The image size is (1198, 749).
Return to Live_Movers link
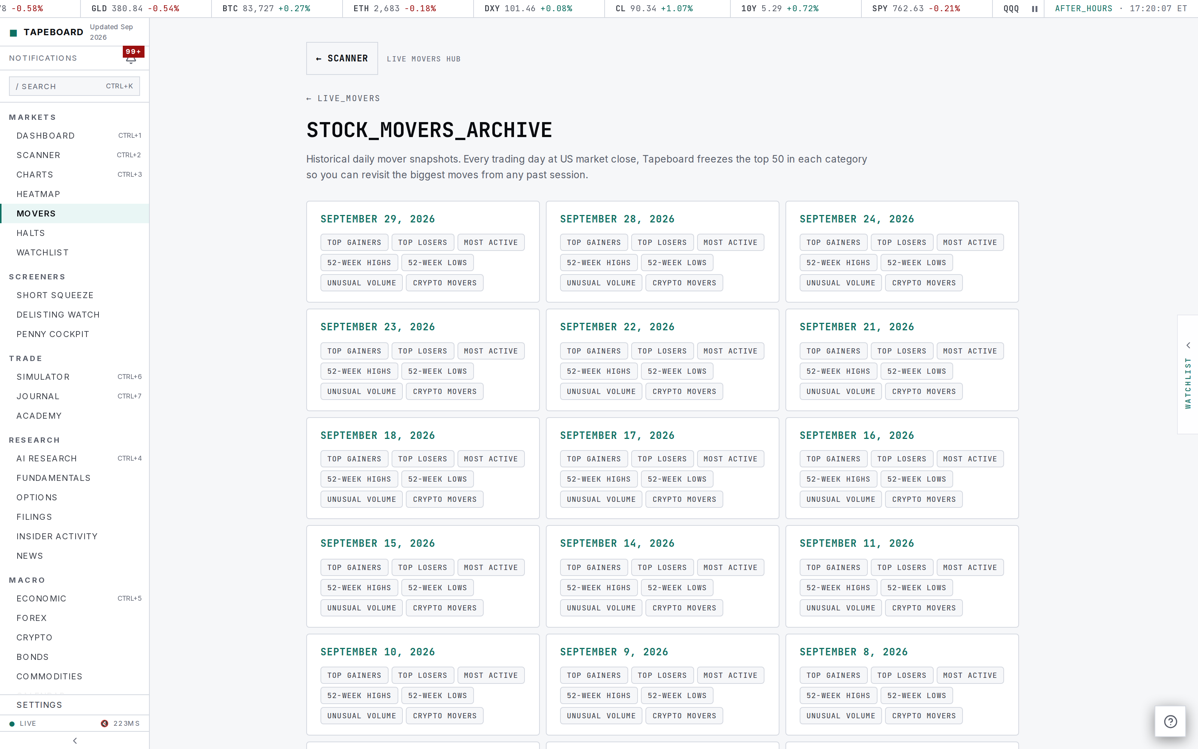(343, 98)
